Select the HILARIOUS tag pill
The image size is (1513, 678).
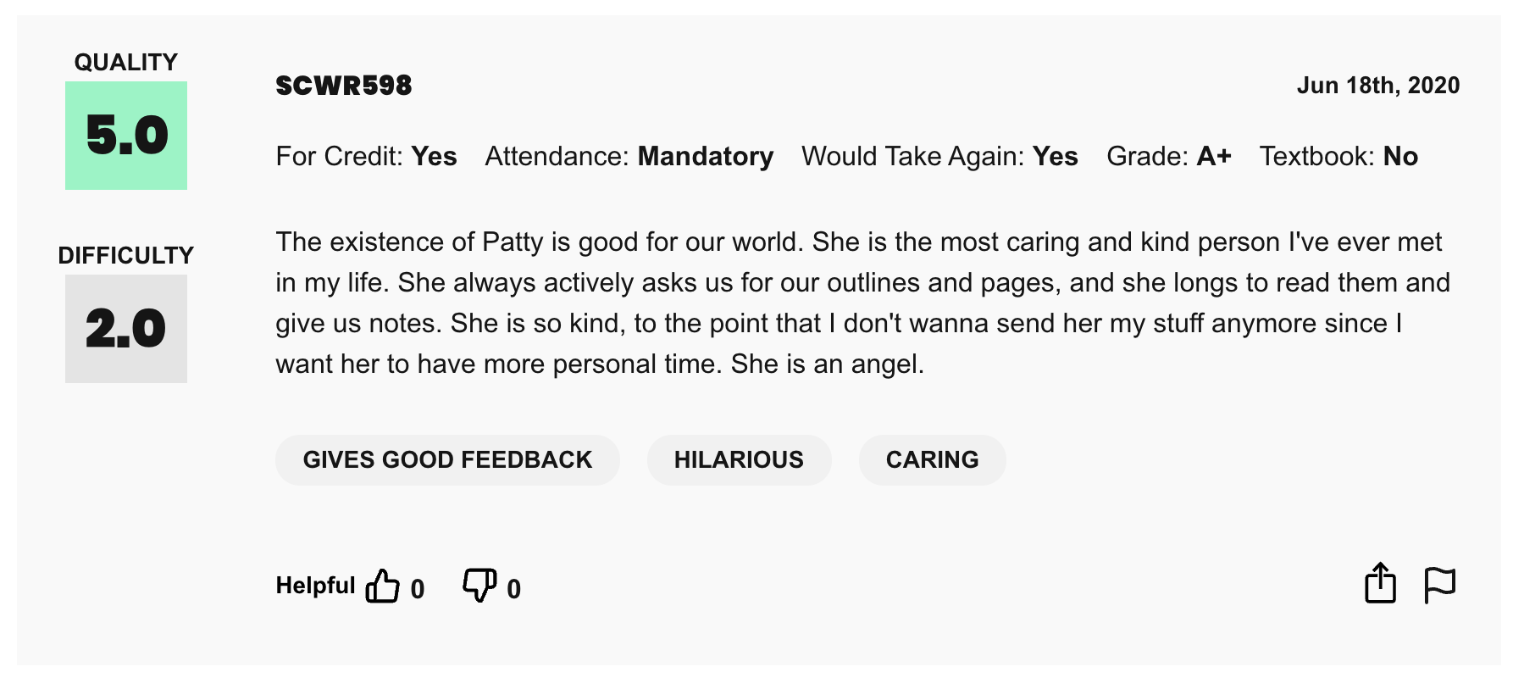coord(739,459)
